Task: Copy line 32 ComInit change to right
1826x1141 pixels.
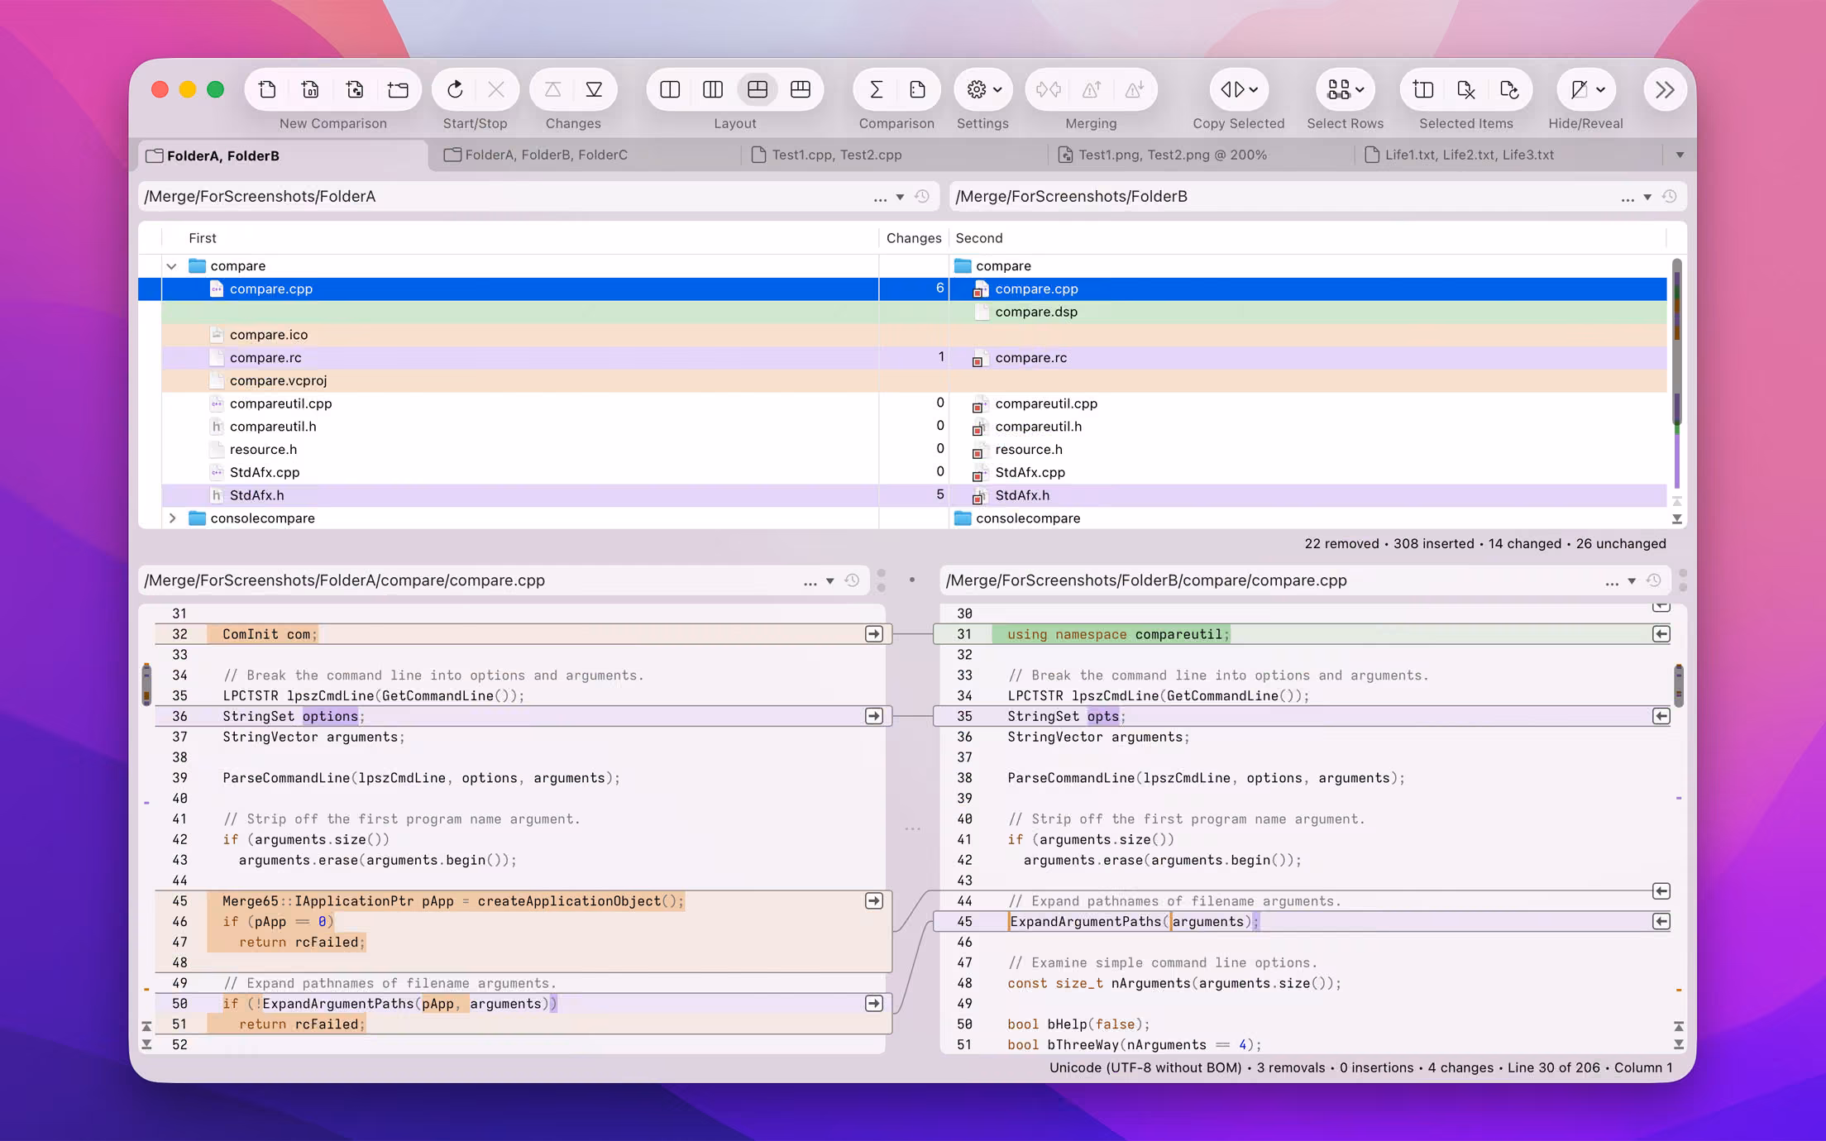Action: click(874, 634)
